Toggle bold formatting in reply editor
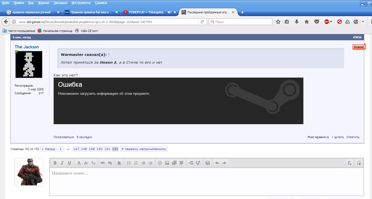The image size is (372, 199). pos(55,163)
